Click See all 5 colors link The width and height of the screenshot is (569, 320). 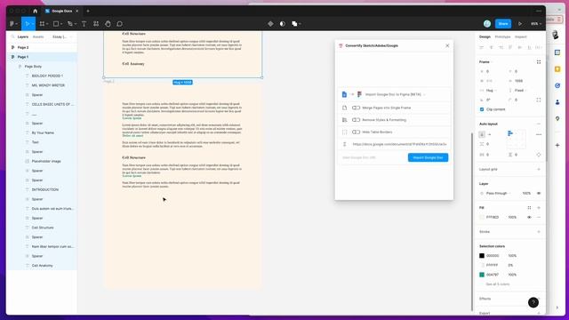tap(498, 284)
